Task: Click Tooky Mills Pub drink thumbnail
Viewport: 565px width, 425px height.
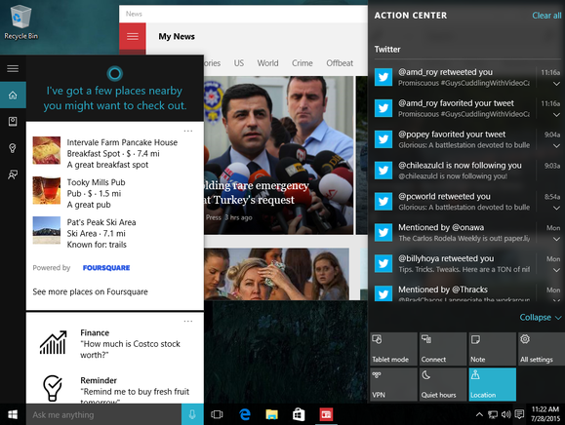Action: 47,190
